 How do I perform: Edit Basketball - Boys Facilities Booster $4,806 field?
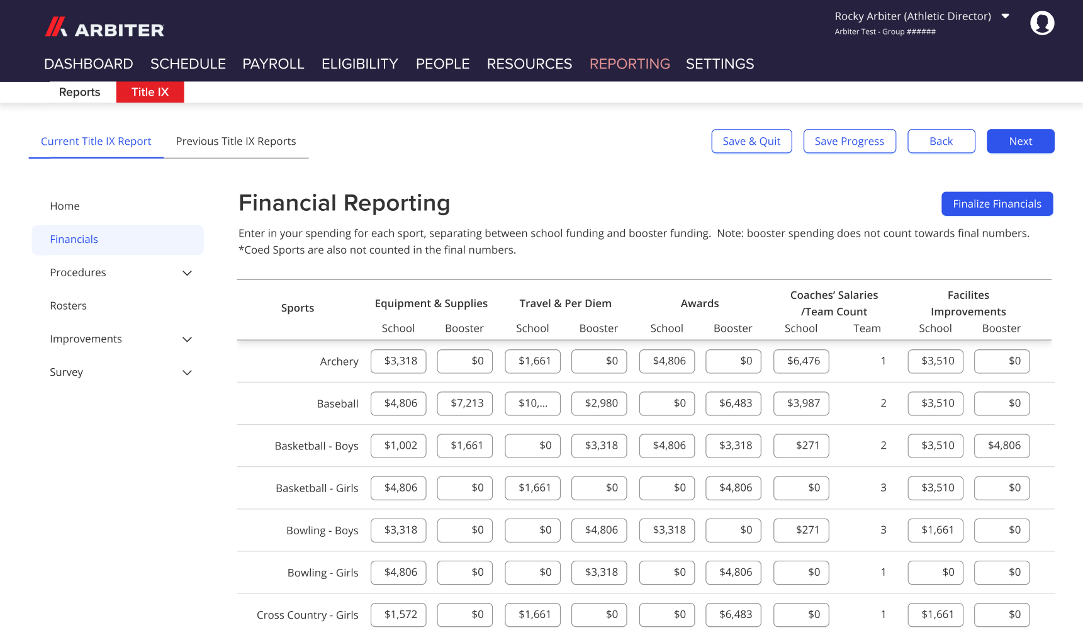[1002, 446]
